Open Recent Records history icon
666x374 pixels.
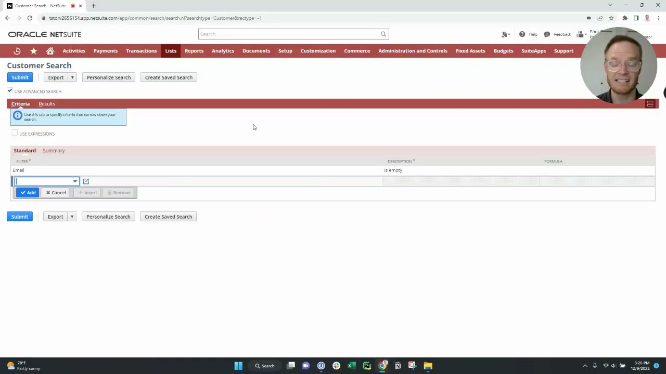[17, 51]
